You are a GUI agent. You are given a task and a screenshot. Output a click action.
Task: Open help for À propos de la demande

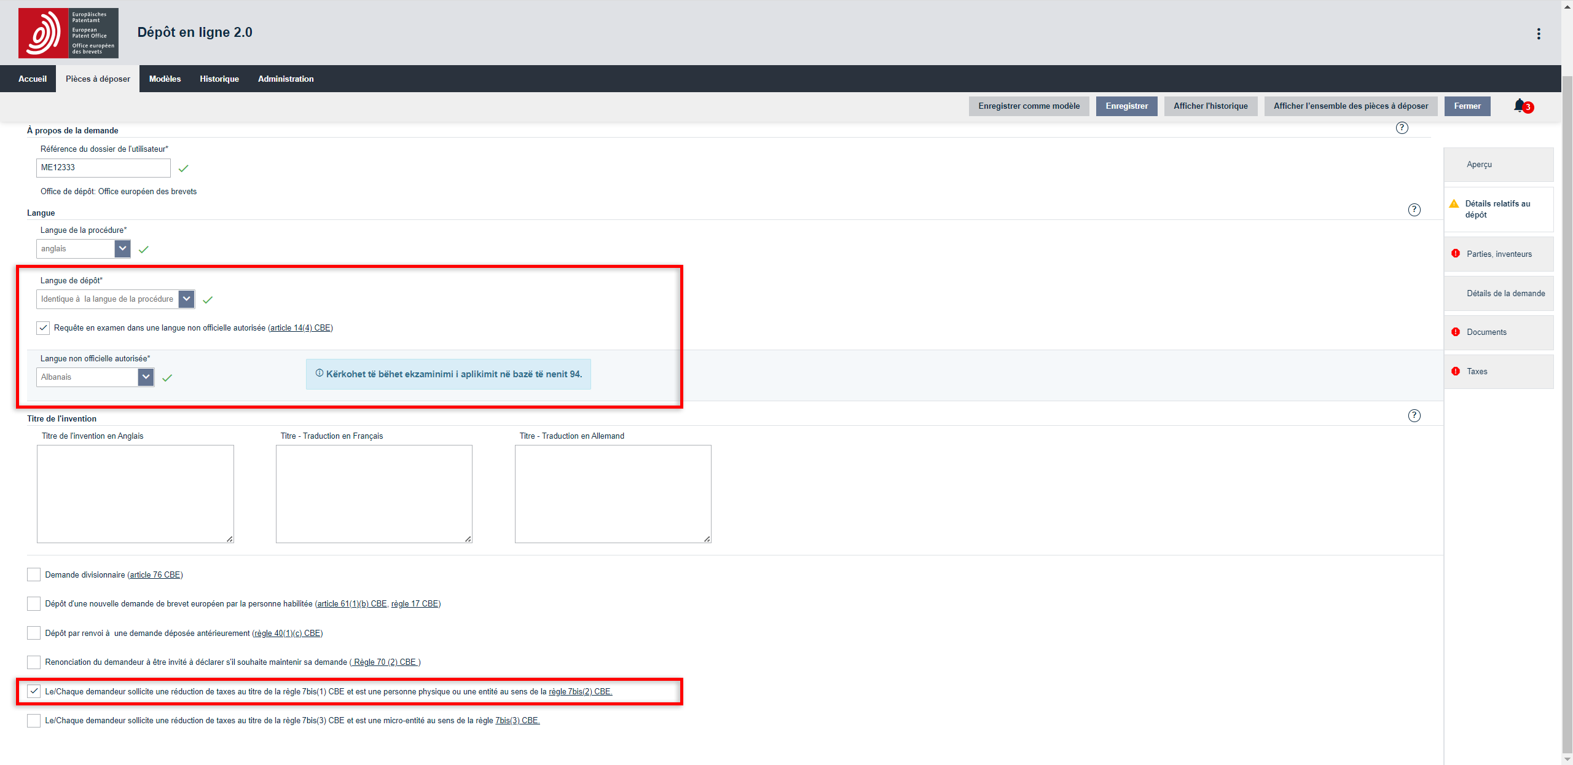pos(1402,128)
